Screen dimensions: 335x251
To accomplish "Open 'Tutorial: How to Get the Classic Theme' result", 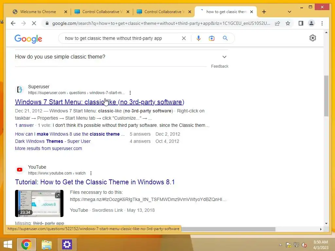I will tap(95, 182).
